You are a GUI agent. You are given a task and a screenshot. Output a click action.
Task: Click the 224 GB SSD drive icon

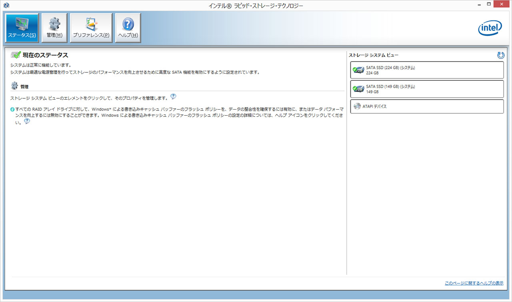click(x=358, y=70)
